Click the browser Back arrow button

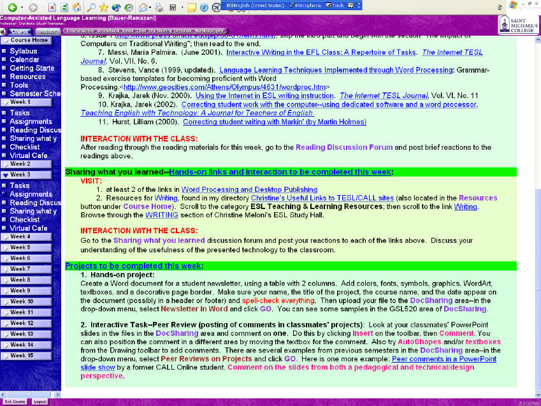(x=11, y=7)
